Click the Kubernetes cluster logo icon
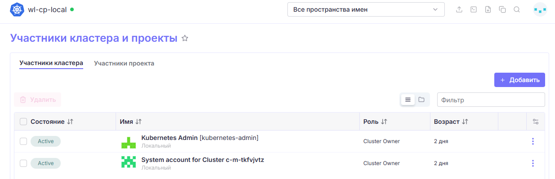The width and height of the screenshot is (555, 179). point(17,9)
